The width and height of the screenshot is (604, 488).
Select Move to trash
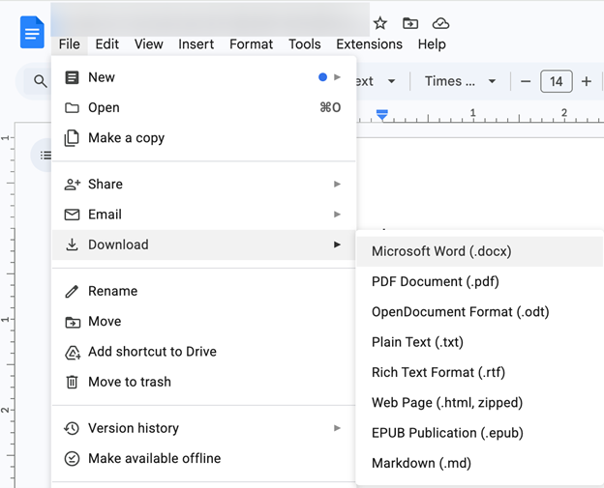[x=204, y=382]
